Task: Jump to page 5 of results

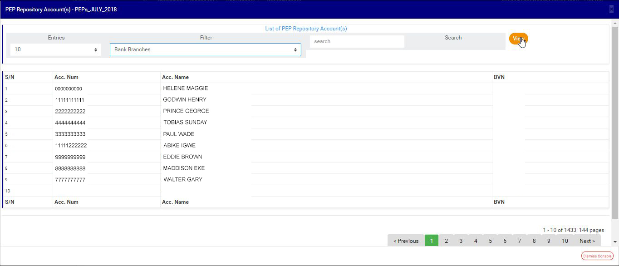Action: [490, 241]
